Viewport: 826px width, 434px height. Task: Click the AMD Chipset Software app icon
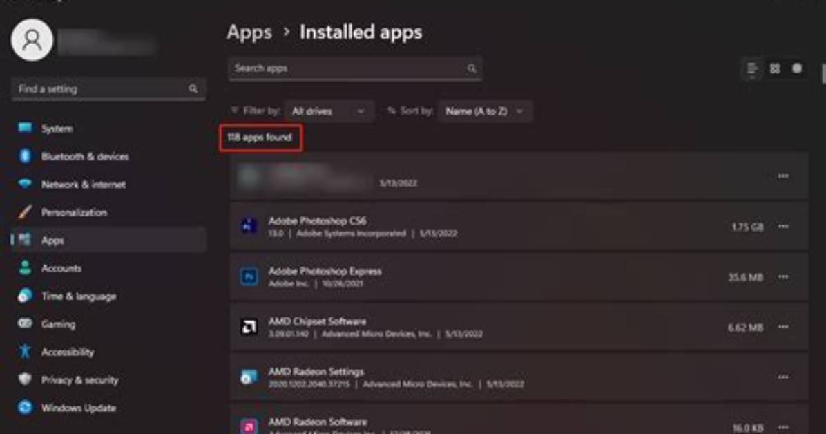(x=249, y=326)
